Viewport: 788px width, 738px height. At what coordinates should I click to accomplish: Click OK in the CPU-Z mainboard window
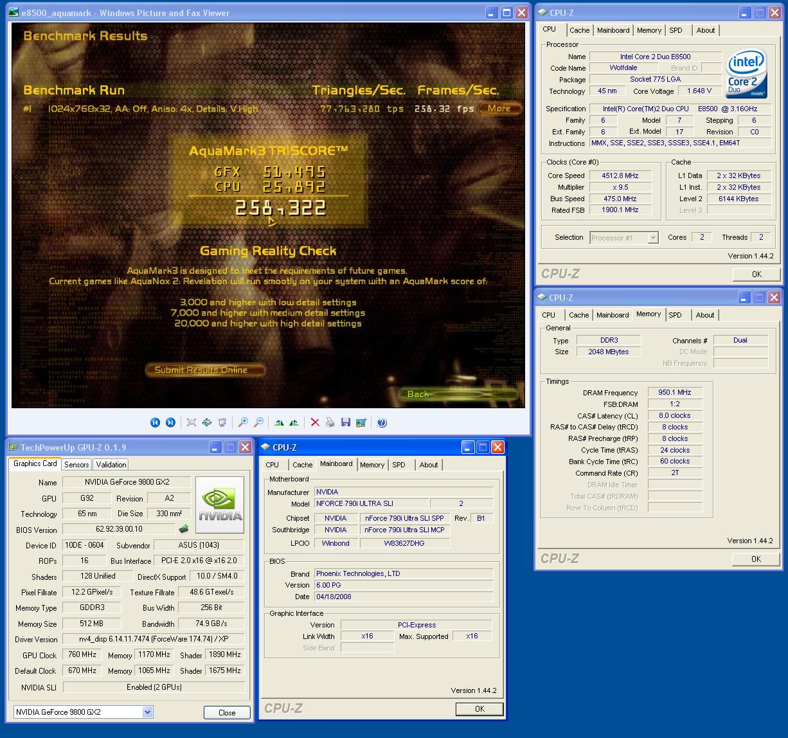coord(479,708)
